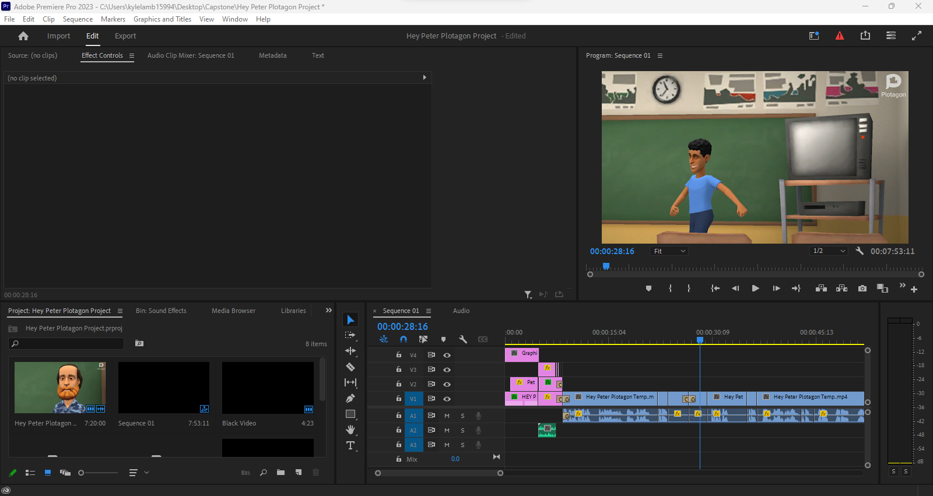Open timeline wrench display settings
Image resolution: width=933 pixels, height=496 pixels.
[x=463, y=339]
